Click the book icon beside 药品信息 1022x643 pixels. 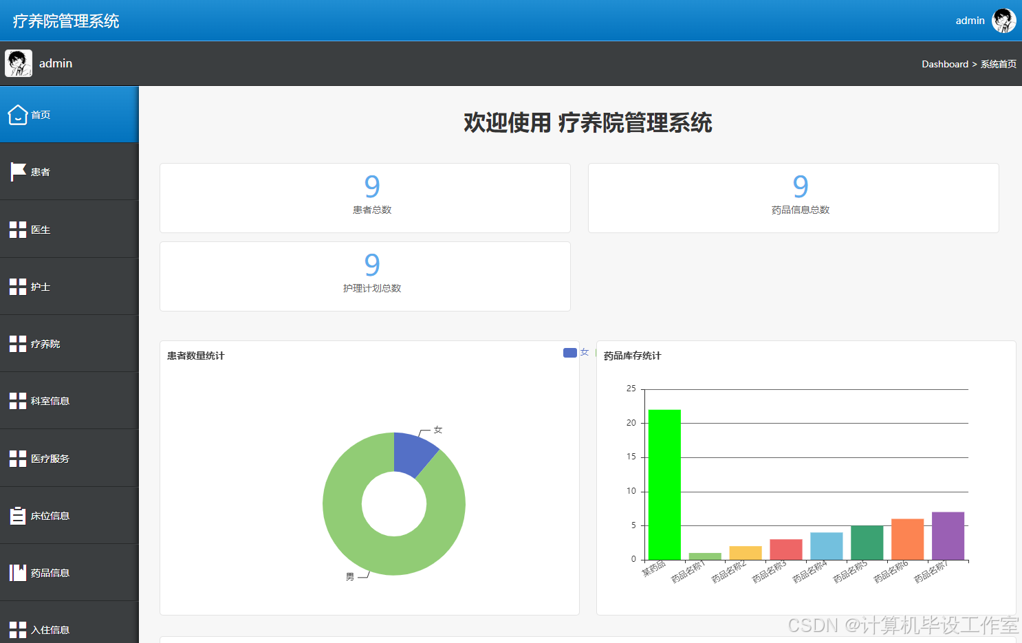[x=18, y=573]
